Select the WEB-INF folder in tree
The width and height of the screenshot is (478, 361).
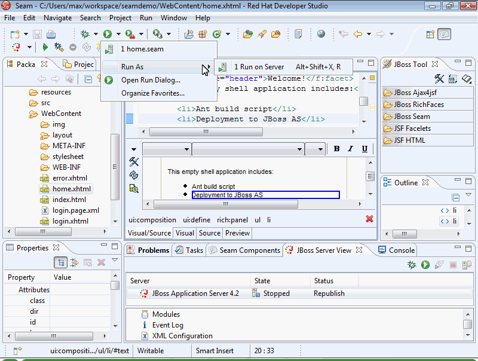[x=66, y=167]
